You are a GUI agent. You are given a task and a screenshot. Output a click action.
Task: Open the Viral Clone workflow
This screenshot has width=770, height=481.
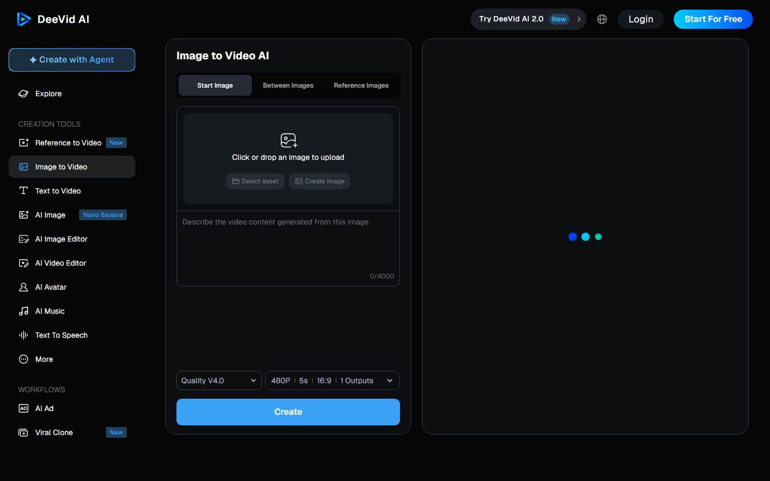click(x=72, y=432)
